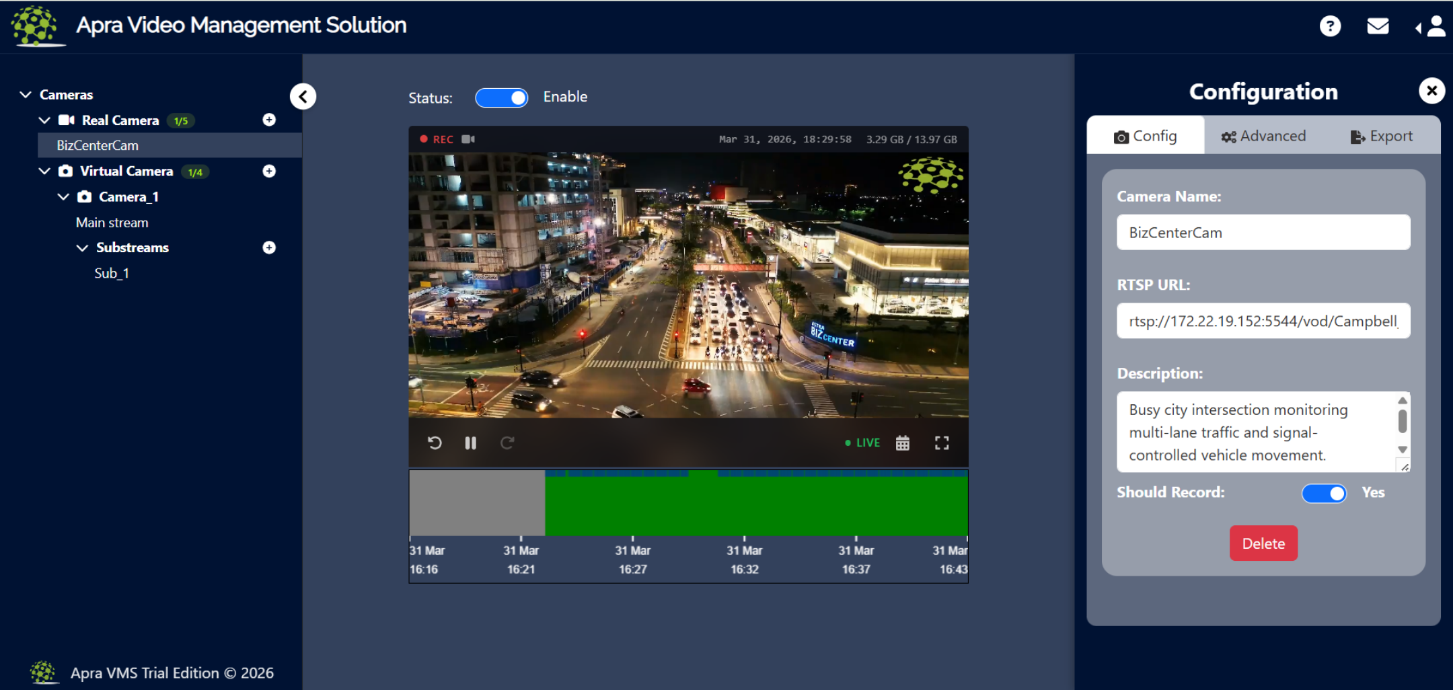Viewport: 1453px width, 690px height.
Task: Collapse the Virtual Camera group
Action: tap(44, 171)
